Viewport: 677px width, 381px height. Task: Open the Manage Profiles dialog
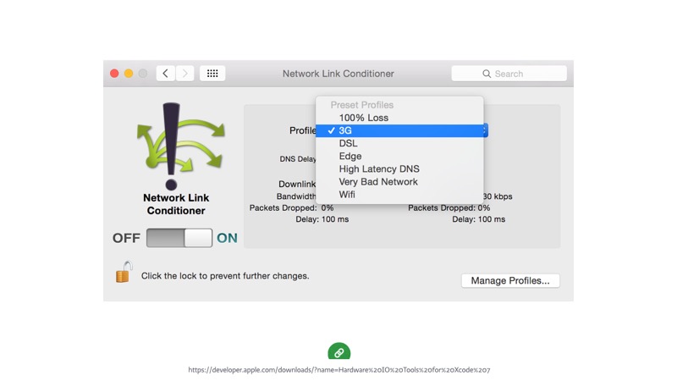click(x=509, y=280)
